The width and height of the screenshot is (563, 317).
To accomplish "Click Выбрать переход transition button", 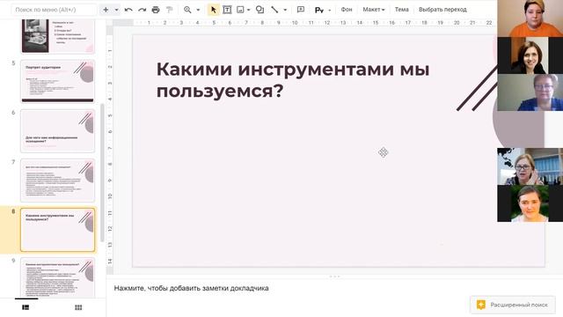I will (442, 10).
